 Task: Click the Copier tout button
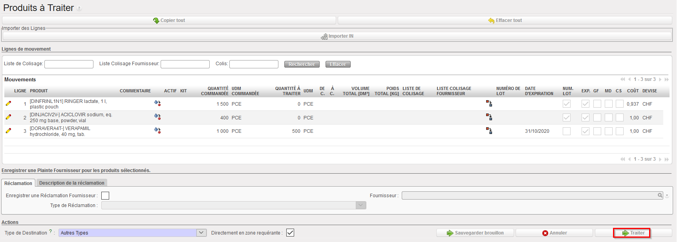pyautogui.click(x=169, y=20)
